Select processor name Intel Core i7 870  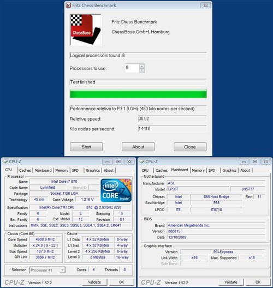coord(64,182)
